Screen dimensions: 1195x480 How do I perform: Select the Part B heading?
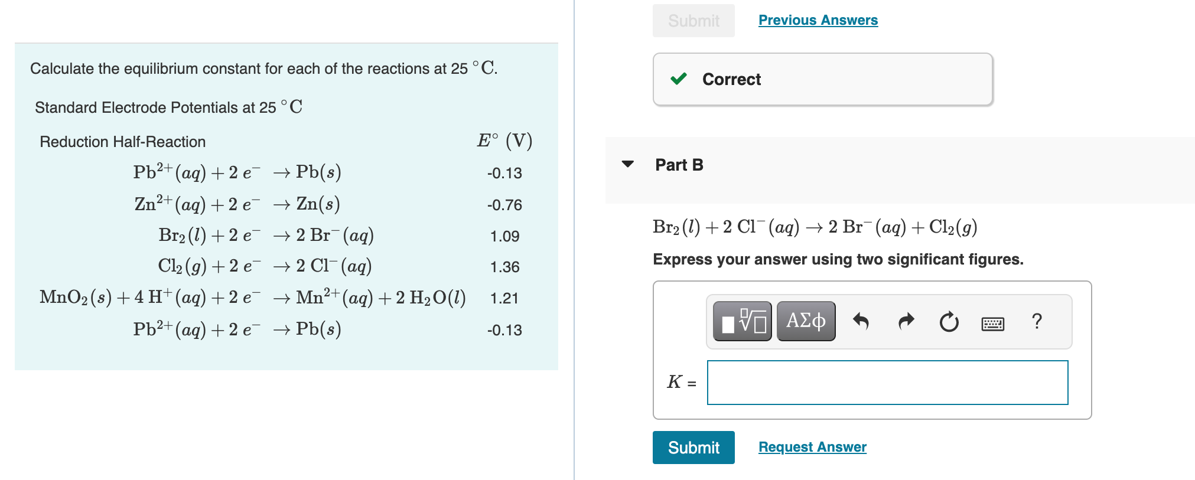[x=678, y=165]
